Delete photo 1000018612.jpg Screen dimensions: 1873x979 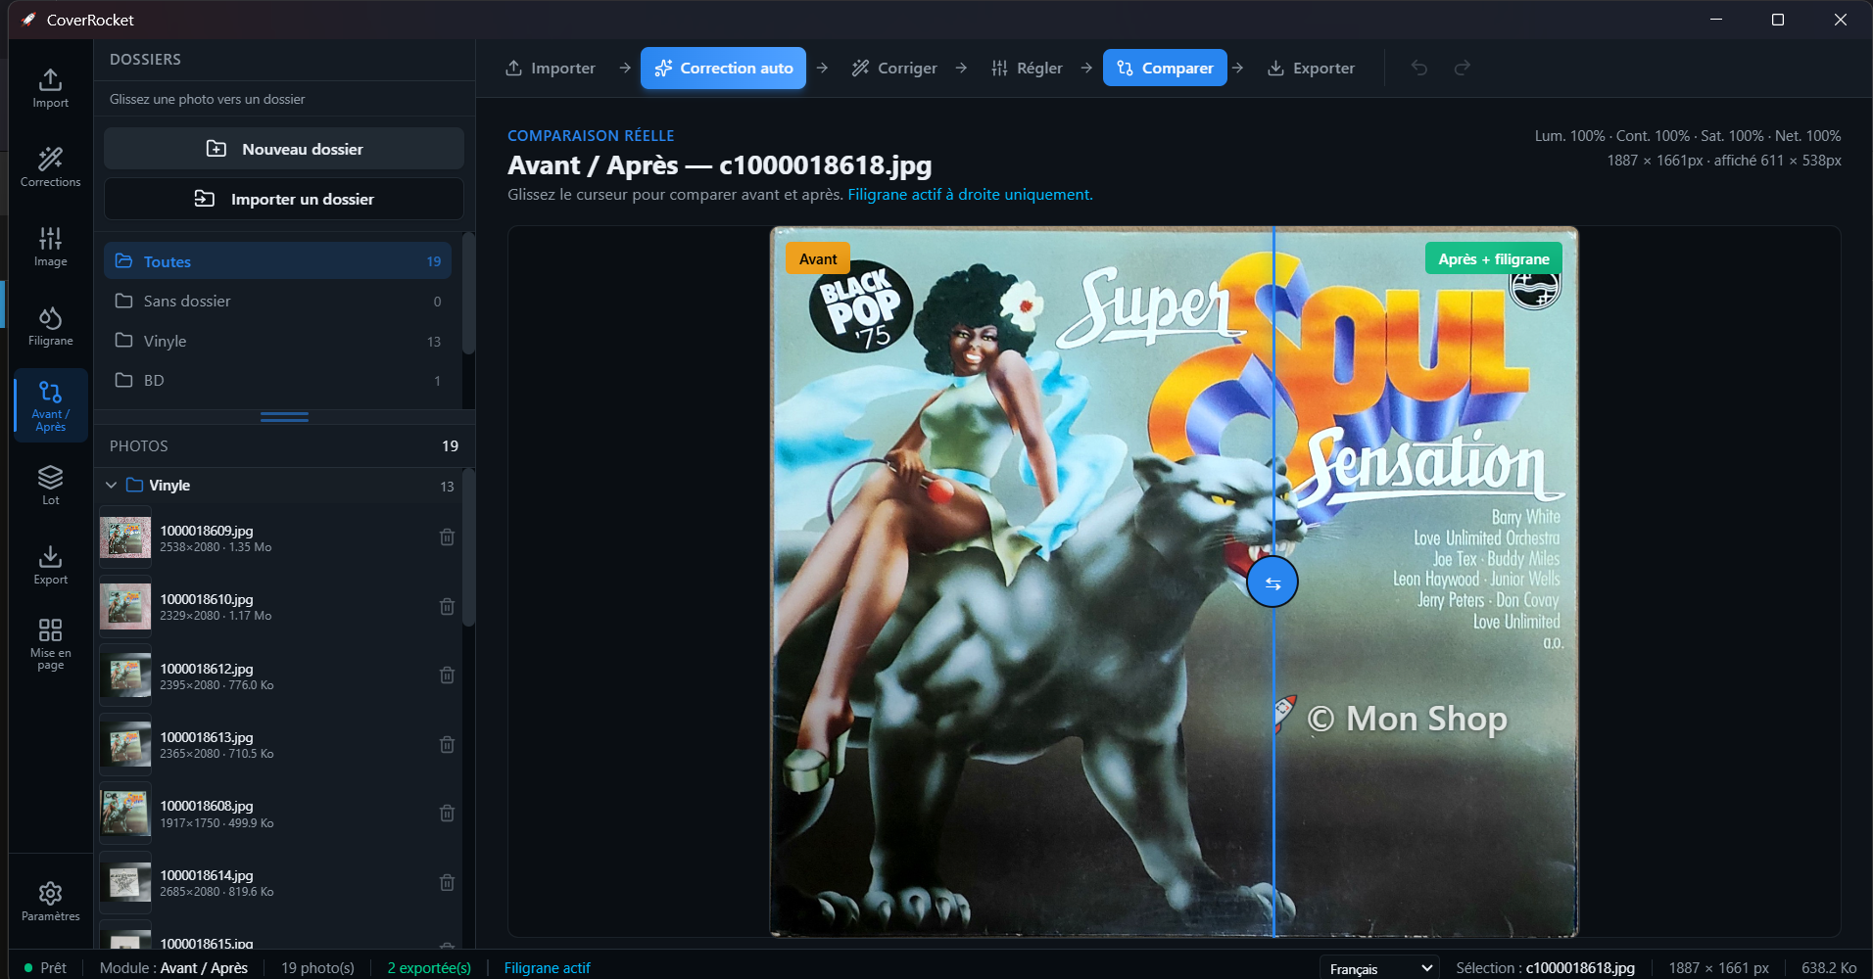[x=447, y=676]
